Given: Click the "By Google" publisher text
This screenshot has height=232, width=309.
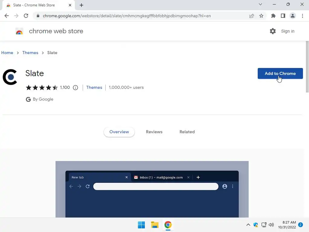Looking at the screenshot, I should tap(43, 99).
